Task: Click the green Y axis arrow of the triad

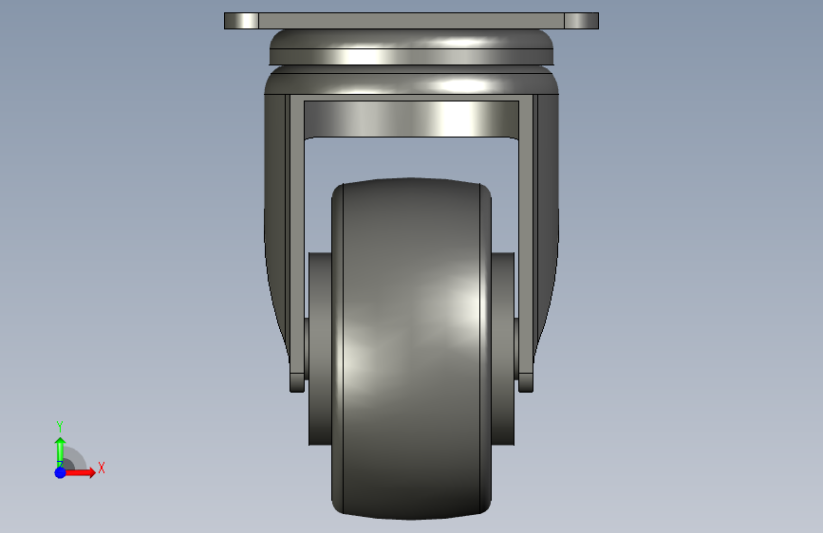Action: point(60,451)
